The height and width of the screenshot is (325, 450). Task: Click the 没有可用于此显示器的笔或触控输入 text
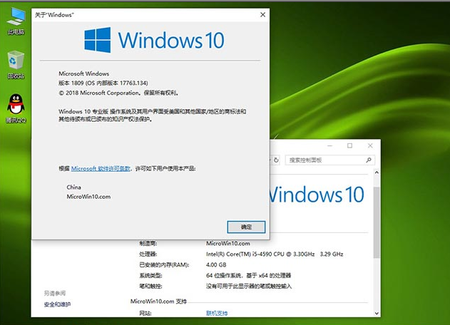point(249,286)
